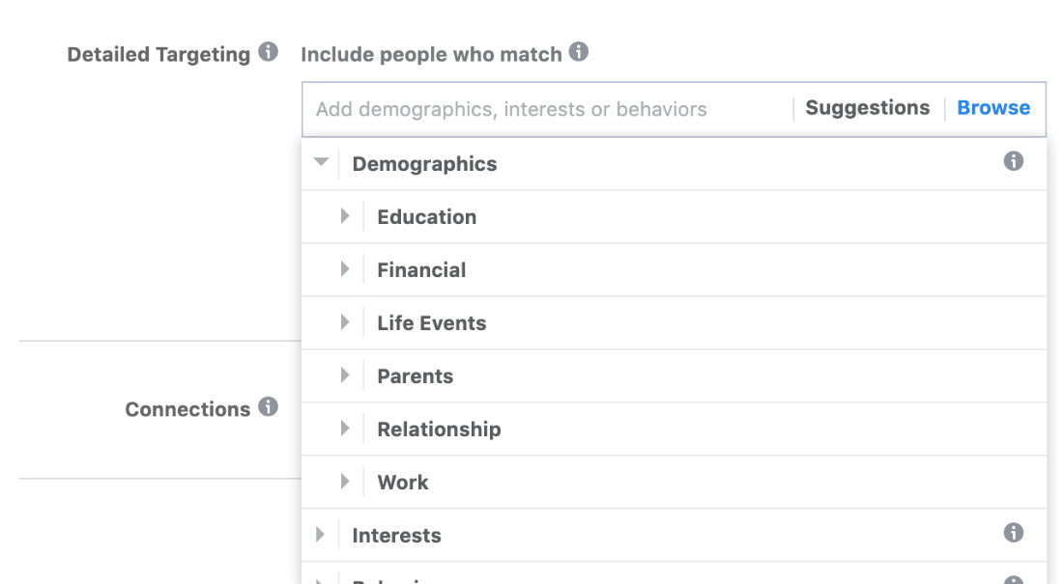The height and width of the screenshot is (584, 1063).
Task: Select the Interests category label
Action: point(396,536)
